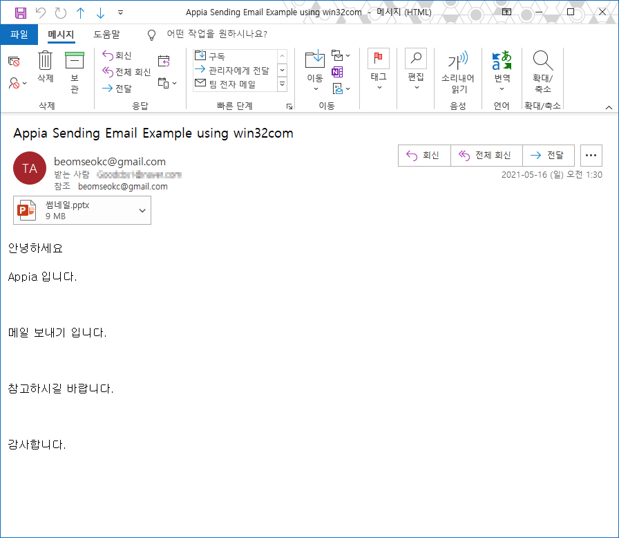Click the 참조 recipient beomseokc@gmail.com
The image size is (619, 538).
pos(123,187)
